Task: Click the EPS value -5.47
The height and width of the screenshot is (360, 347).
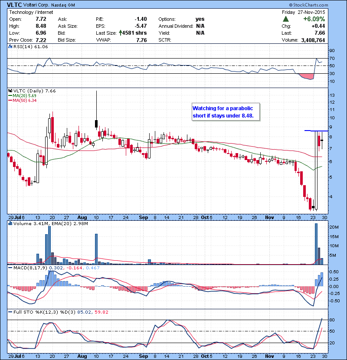Action: [141, 26]
